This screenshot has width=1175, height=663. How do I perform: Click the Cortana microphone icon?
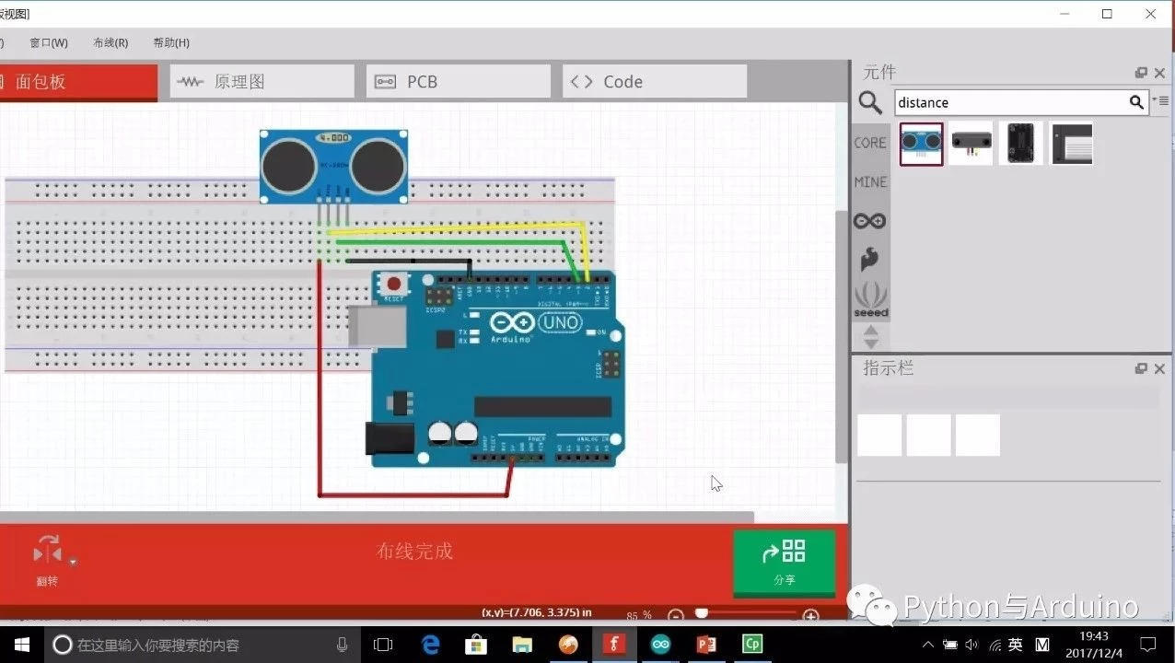tap(343, 645)
